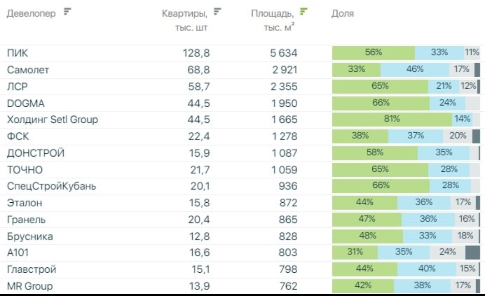The image size is (485, 296).
Task: Select the Холдинг Setl Group row
Action: coord(52,120)
